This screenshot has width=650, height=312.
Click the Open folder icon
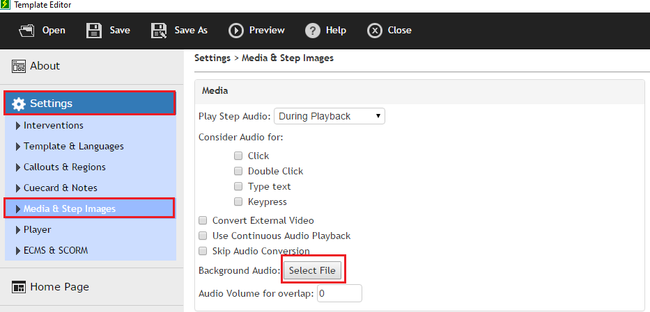coord(27,30)
